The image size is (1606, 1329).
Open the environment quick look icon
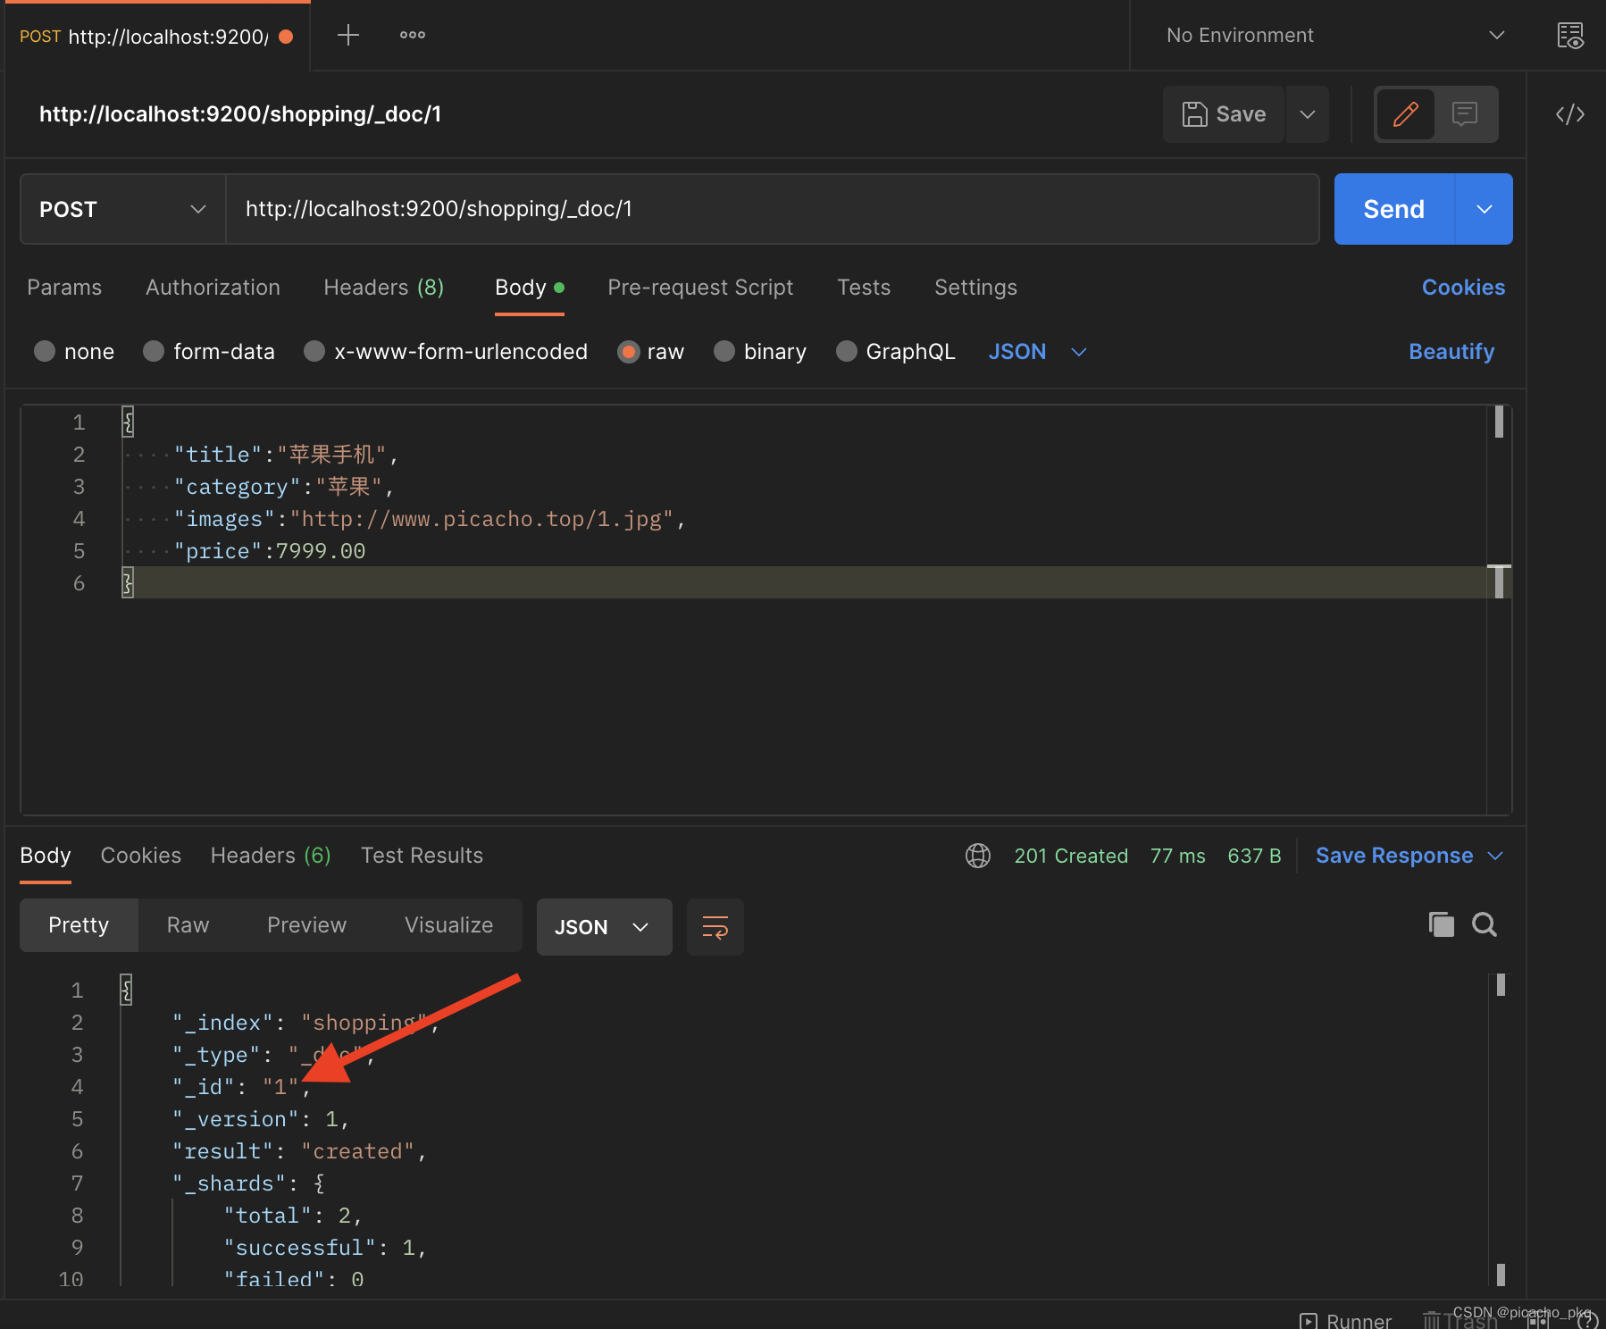pyautogui.click(x=1569, y=36)
